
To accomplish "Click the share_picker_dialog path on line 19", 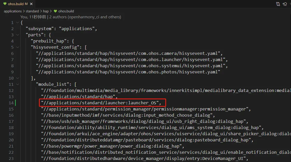I will point(166,134).
